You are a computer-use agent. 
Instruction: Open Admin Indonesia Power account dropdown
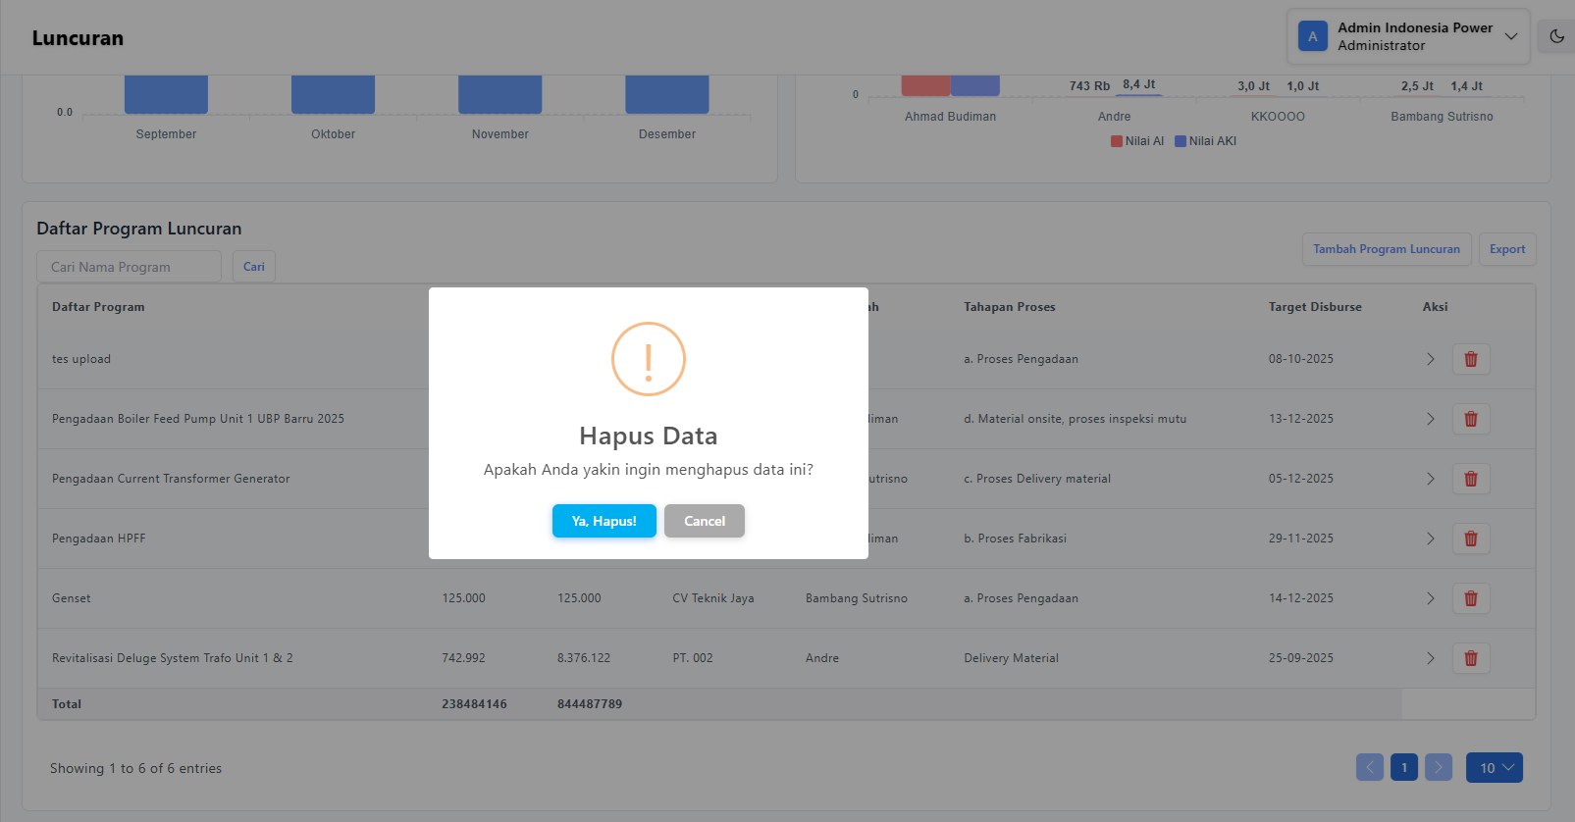1407,36
